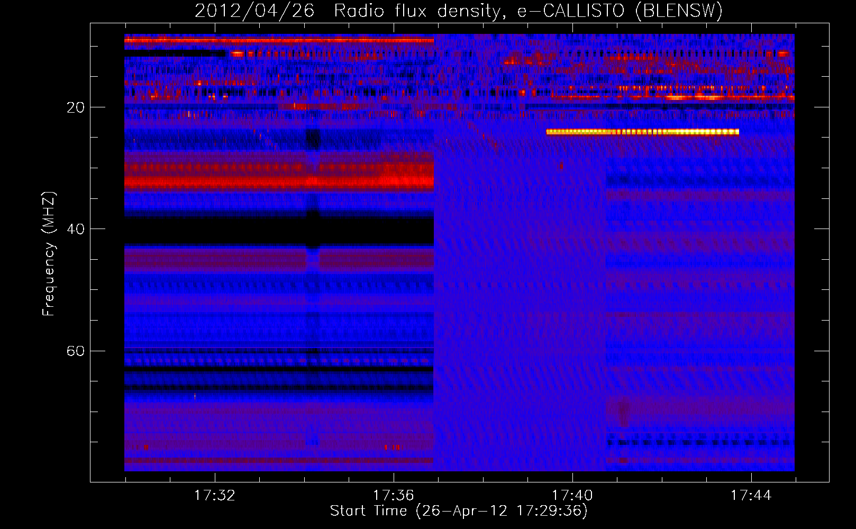Screen dimensions: 856x529
Task: Click the bright yellow emission band near 24 MHz
Action: pos(643,132)
